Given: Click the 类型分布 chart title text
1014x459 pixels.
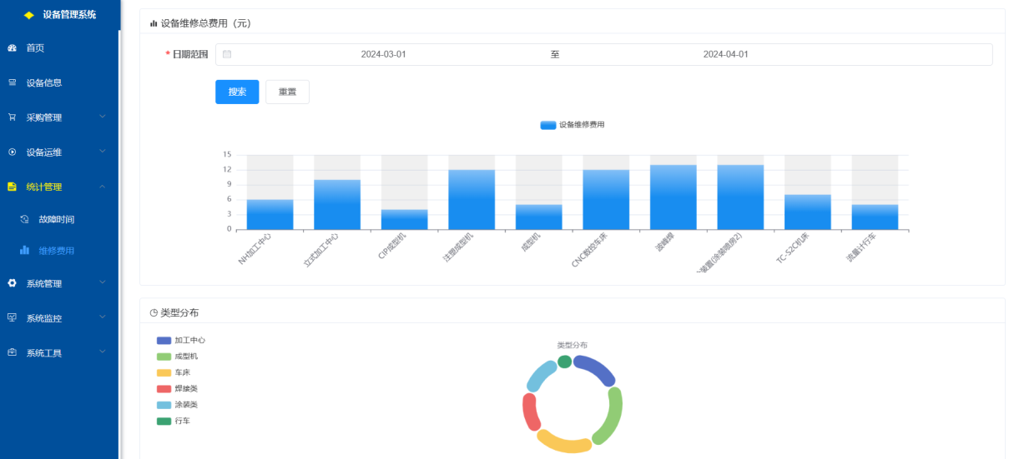Looking at the screenshot, I should coord(573,344).
